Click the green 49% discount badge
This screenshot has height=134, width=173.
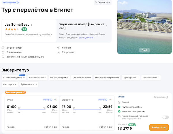point(132,125)
